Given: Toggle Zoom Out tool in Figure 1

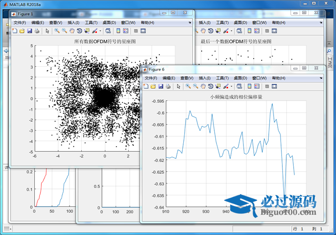Looking at the screenshot, I should 64,31.
